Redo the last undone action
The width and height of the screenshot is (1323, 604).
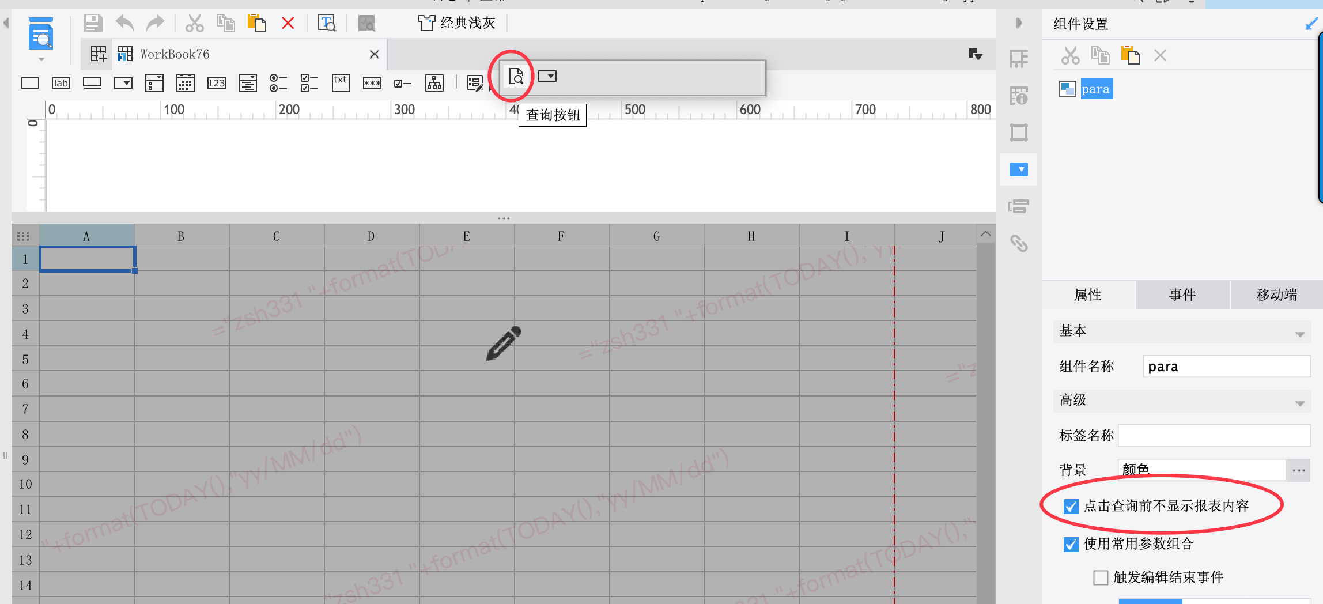[x=155, y=23]
